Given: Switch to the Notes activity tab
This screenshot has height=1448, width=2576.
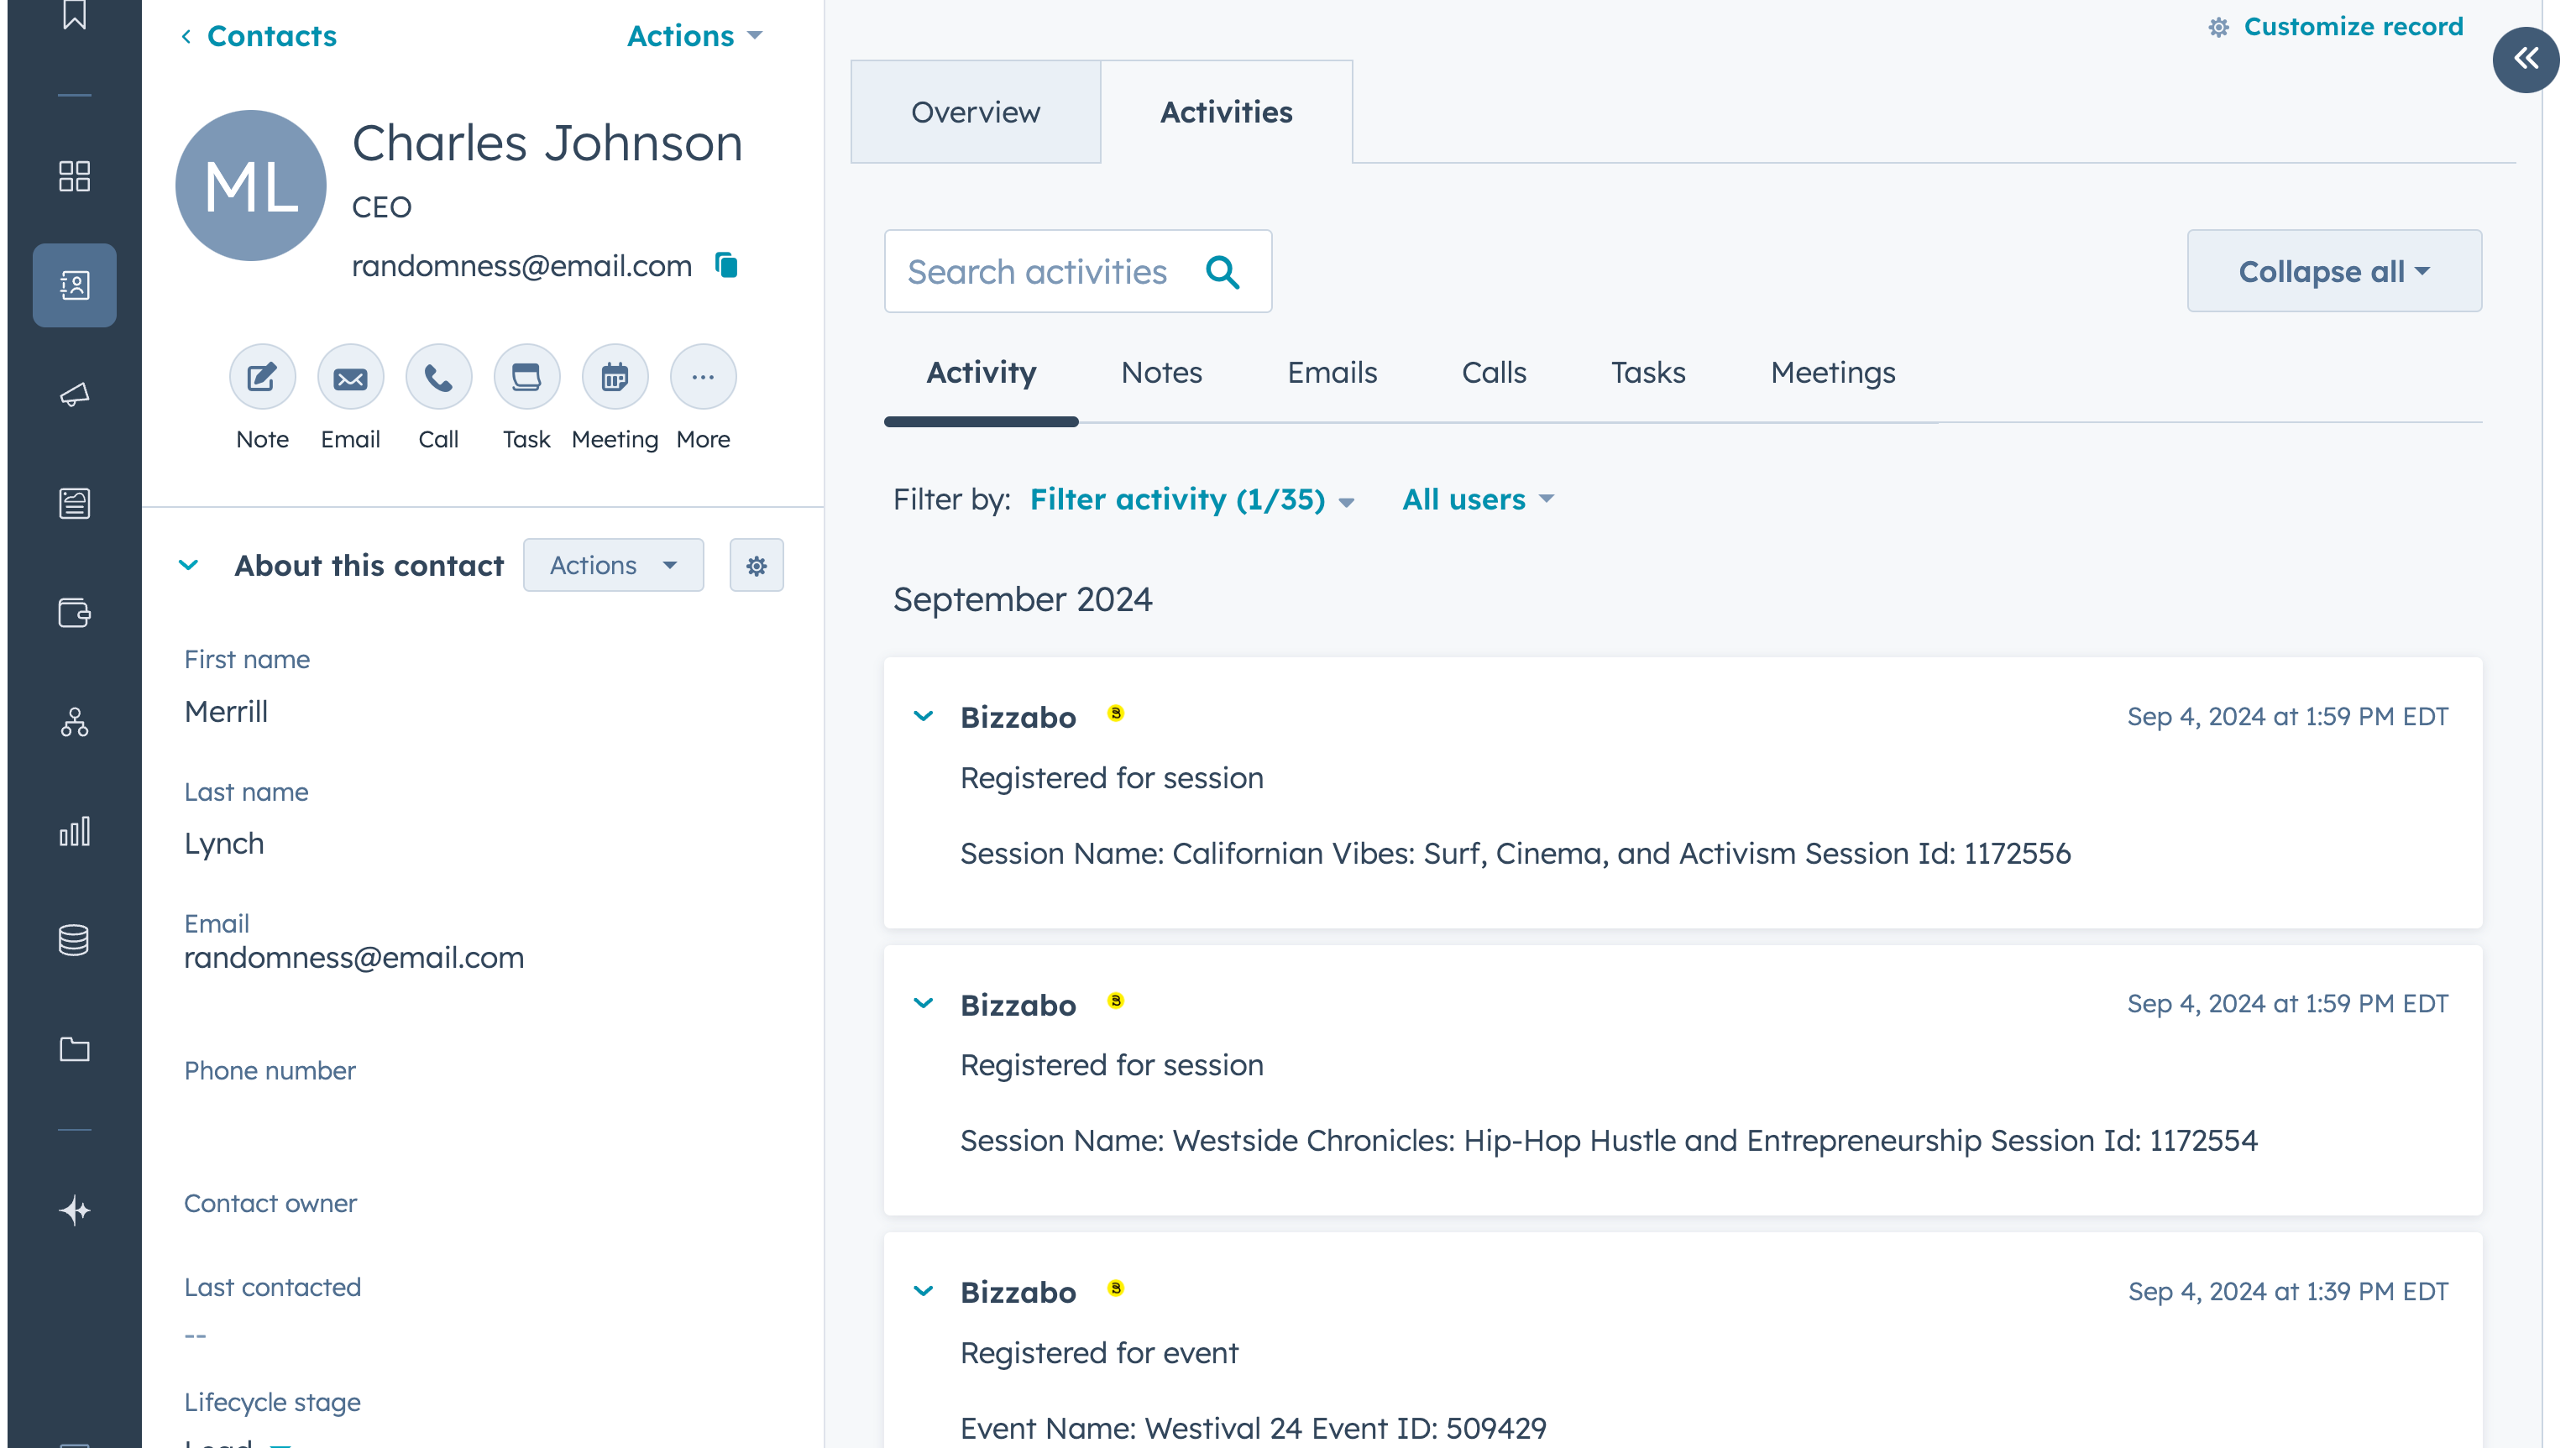Looking at the screenshot, I should point(1160,373).
